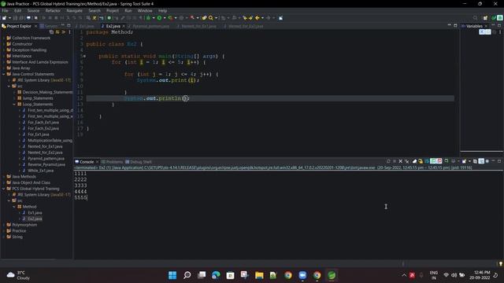504x283 pixels.
Task: Open the Window menu
Action: coord(145,10)
